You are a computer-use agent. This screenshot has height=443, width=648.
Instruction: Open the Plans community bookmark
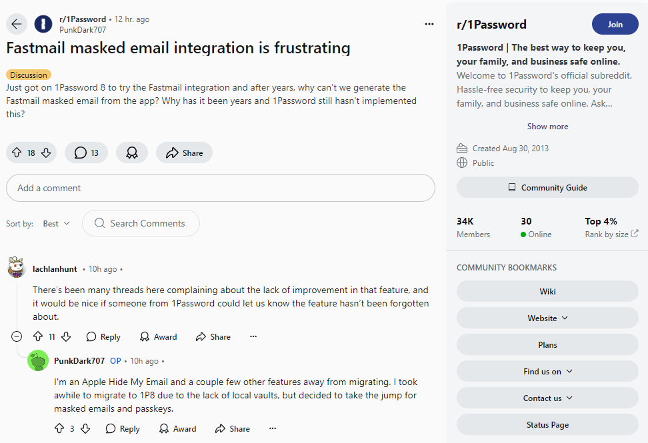point(547,344)
